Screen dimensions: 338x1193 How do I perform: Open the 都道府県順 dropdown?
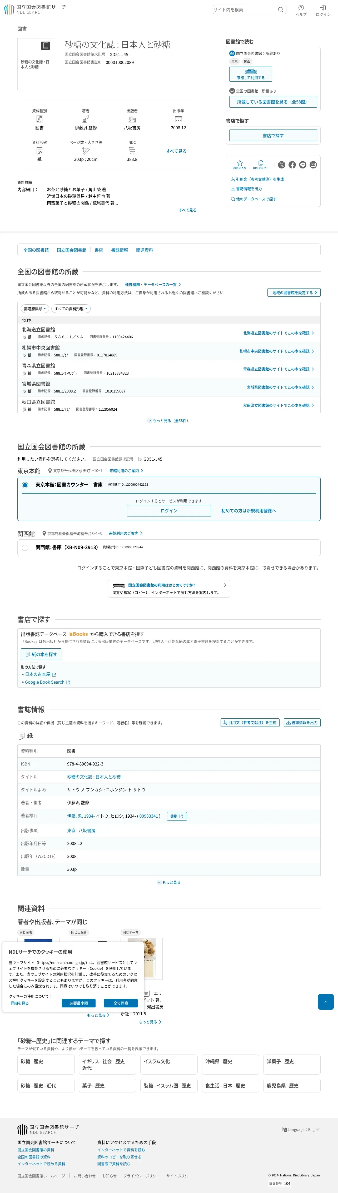[x=35, y=309]
